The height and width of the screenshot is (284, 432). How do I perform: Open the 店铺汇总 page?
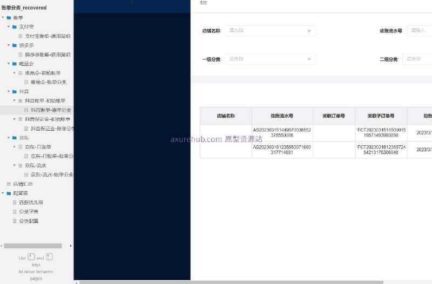[23, 184]
